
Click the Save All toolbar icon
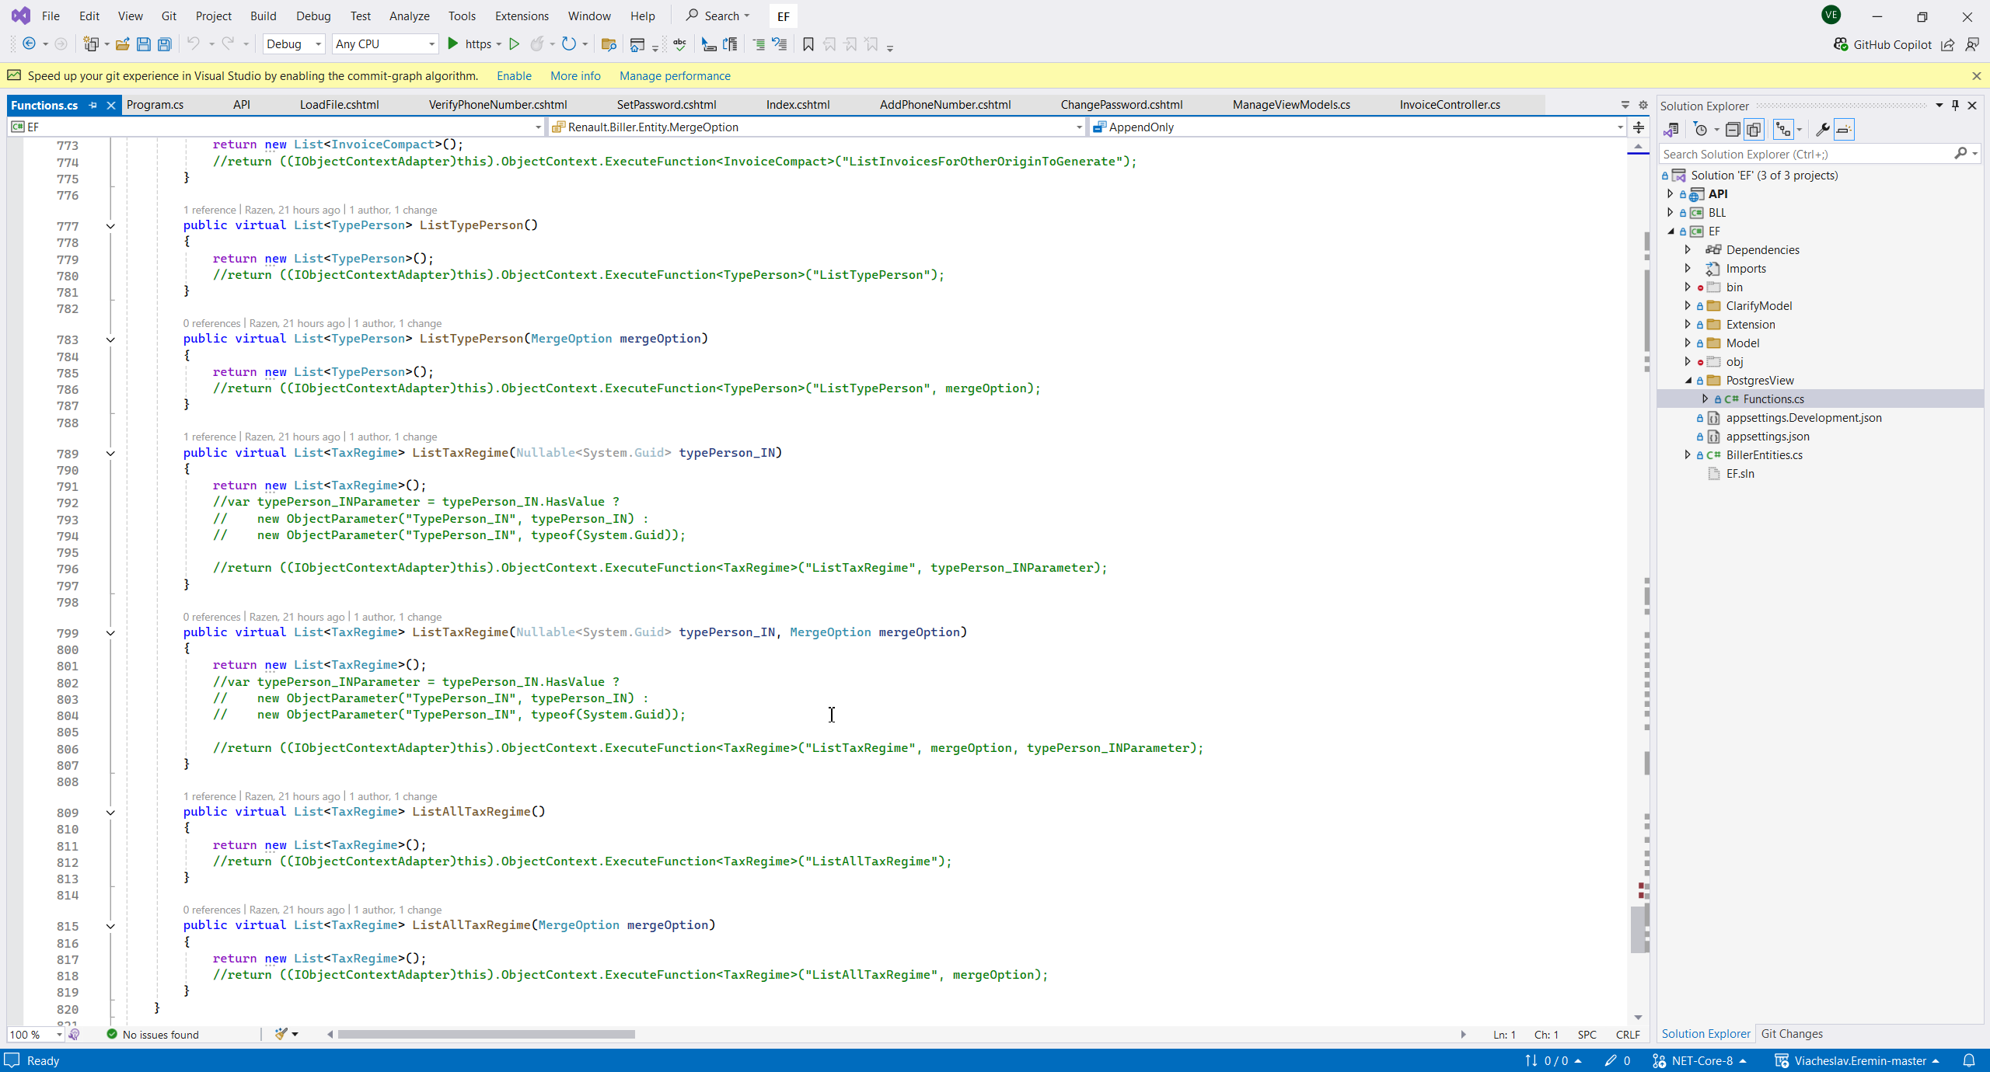[165, 44]
